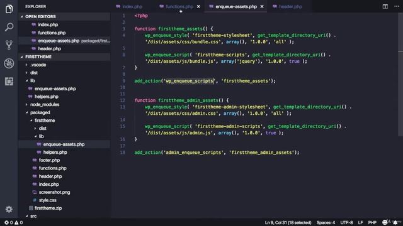This screenshot has width=403, height=226.
Task: Expand the node_modules folder
Action: tap(45, 105)
